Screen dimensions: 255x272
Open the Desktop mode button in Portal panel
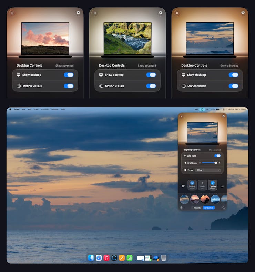[192, 185]
